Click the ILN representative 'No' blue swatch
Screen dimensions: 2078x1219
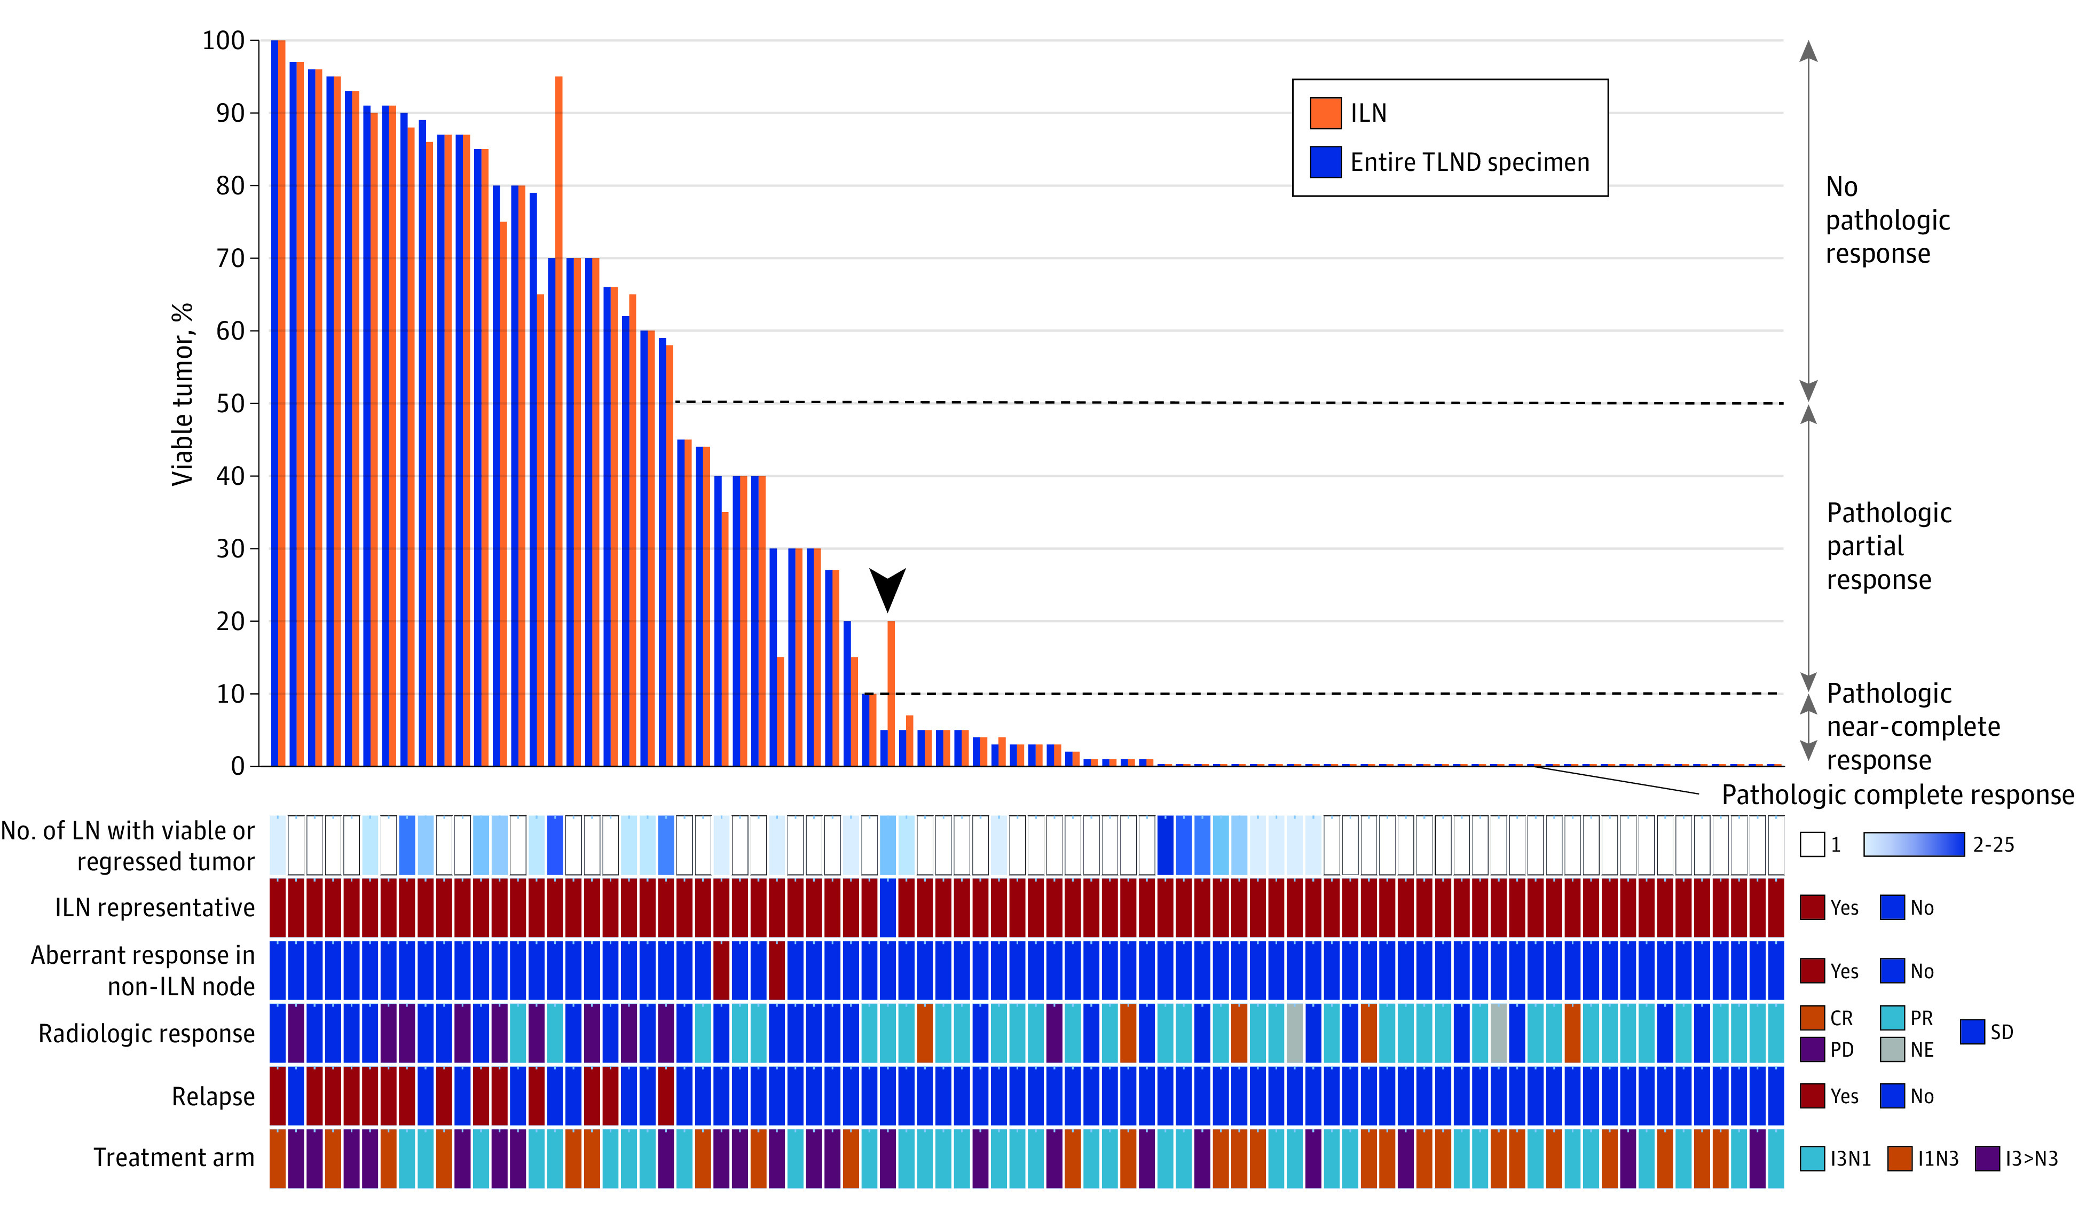pyautogui.click(x=1892, y=907)
